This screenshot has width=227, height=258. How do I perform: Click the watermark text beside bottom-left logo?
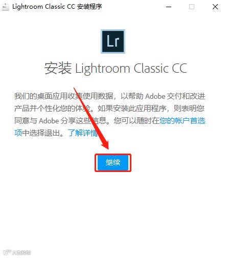21,252
